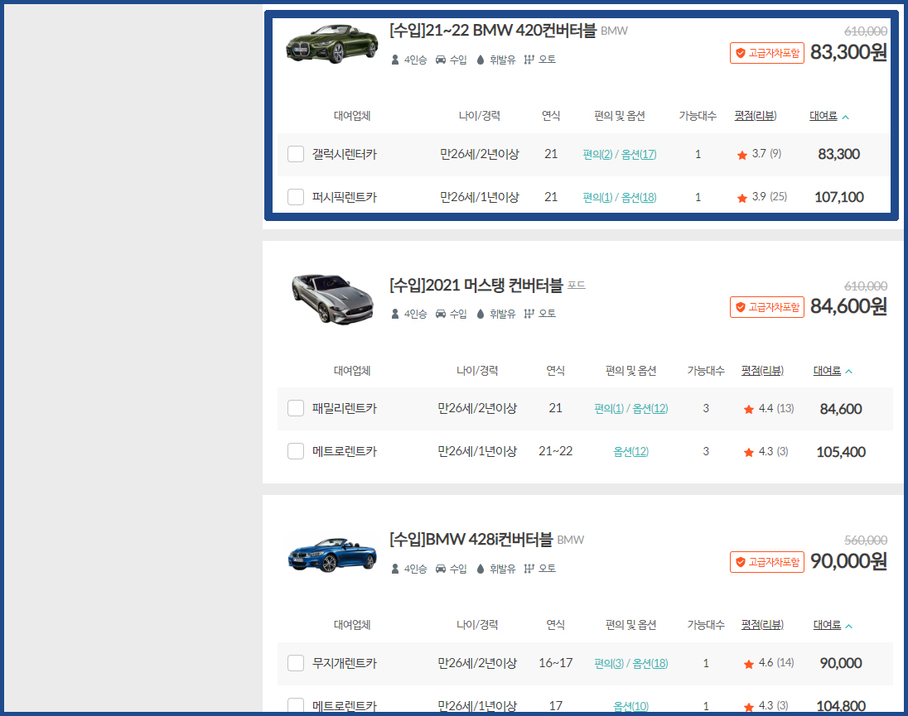
Task: Open 옵션(18) link for 퍼시픽렌트카
Action: [x=639, y=197]
